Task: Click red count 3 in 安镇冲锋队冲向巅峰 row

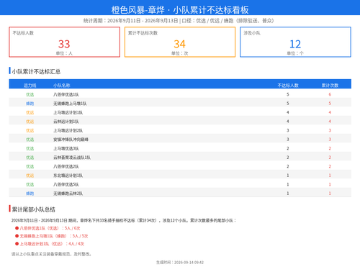Action: 330,140
